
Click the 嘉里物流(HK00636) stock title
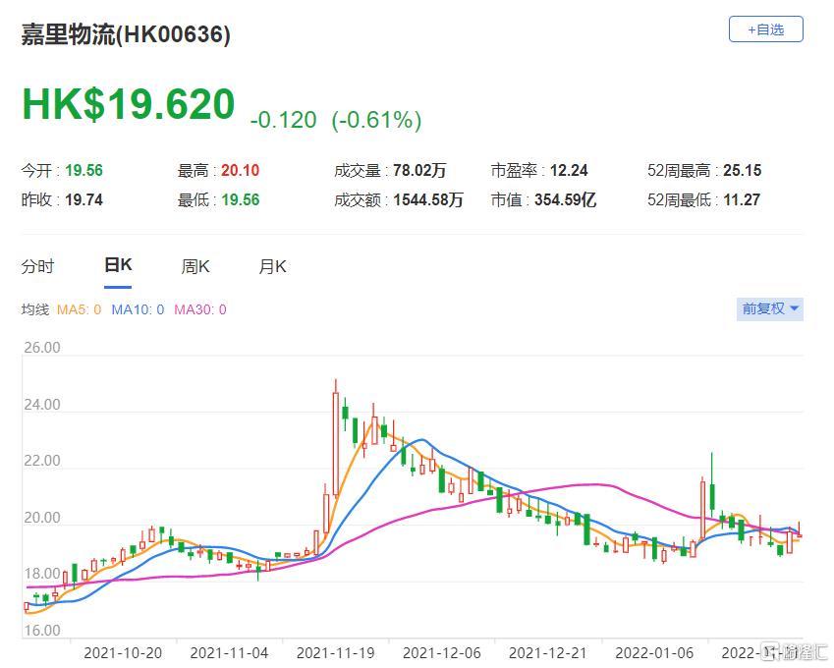pyautogui.click(x=127, y=35)
